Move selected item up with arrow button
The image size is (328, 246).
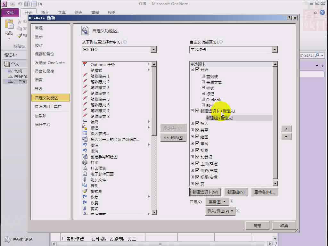(x=286, y=129)
